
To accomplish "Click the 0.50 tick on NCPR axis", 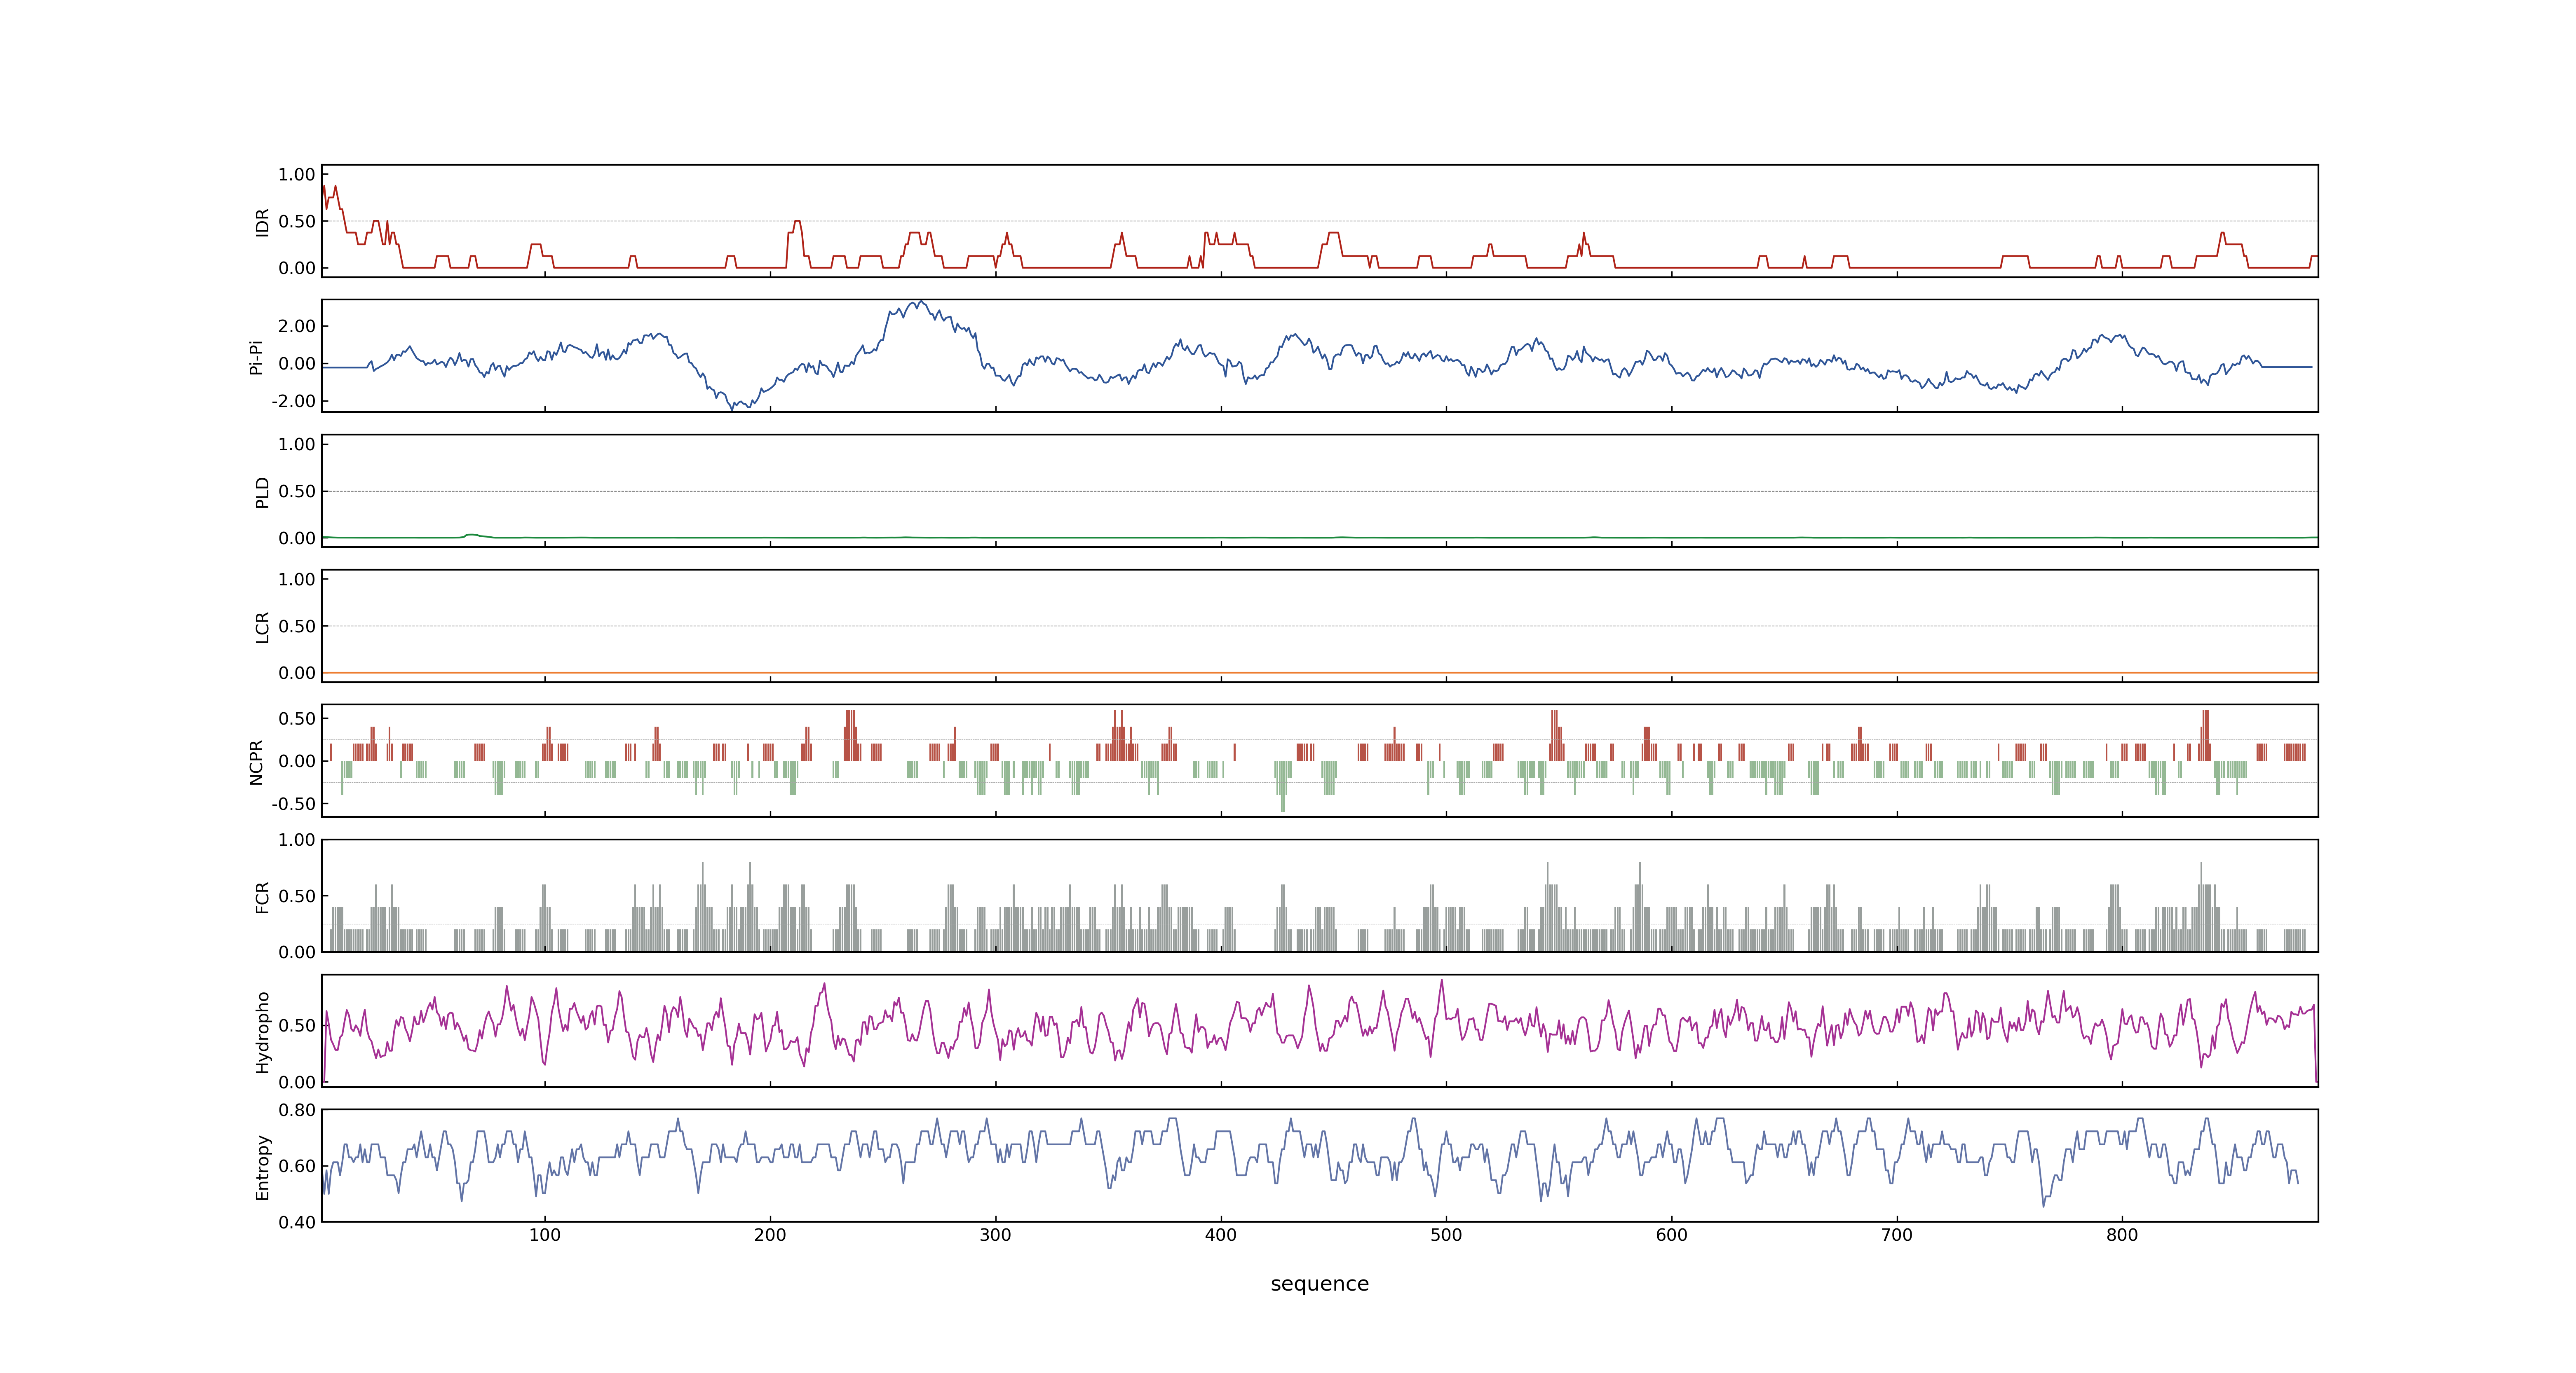I will coord(297,718).
